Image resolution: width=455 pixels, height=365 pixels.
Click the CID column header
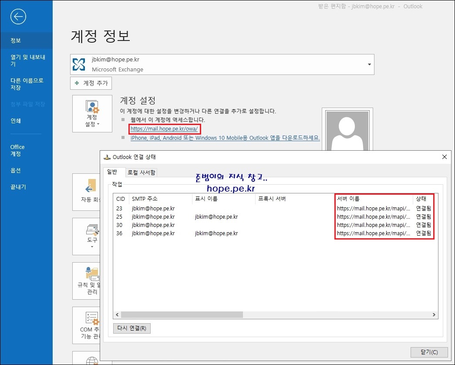point(121,199)
